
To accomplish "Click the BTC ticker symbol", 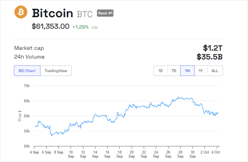I will click(x=85, y=14).
